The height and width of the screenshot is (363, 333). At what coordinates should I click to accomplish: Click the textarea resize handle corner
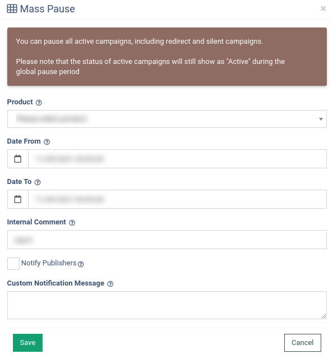[x=324, y=316]
